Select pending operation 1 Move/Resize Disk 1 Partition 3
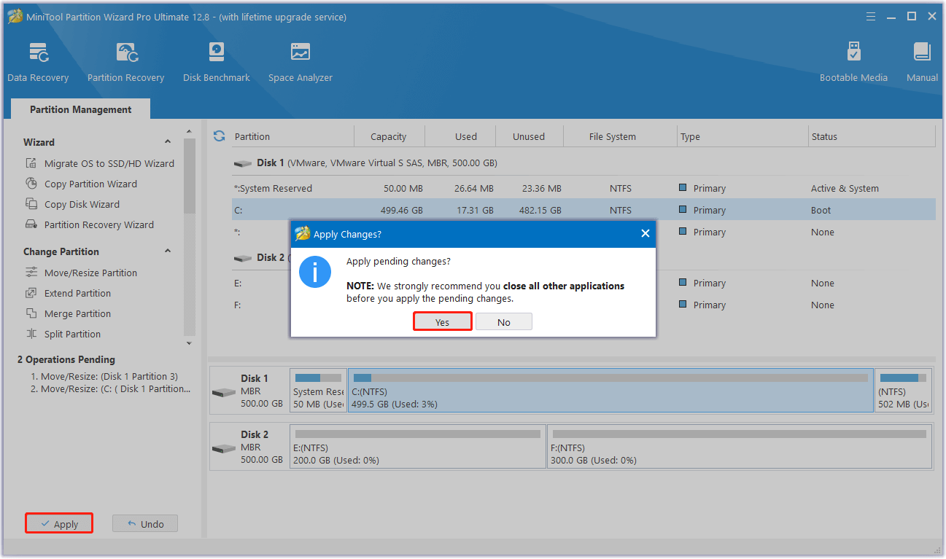 [x=104, y=377]
